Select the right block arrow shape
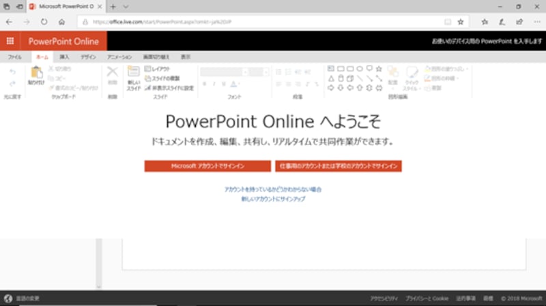Screen dimensions: 546x306 click(331, 88)
